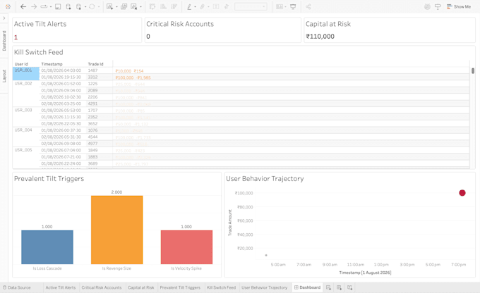The width and height of the screenshot is (480, 293).
Task: Click the highlight pen icon
Action: [x=189, y=6]
